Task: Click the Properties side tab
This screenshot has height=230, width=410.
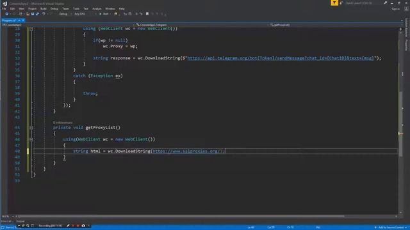Action: point(406,45)
